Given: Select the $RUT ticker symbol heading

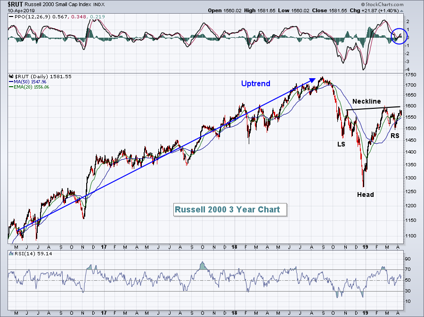Looking at the screenshot, I should tap(16, 4).
